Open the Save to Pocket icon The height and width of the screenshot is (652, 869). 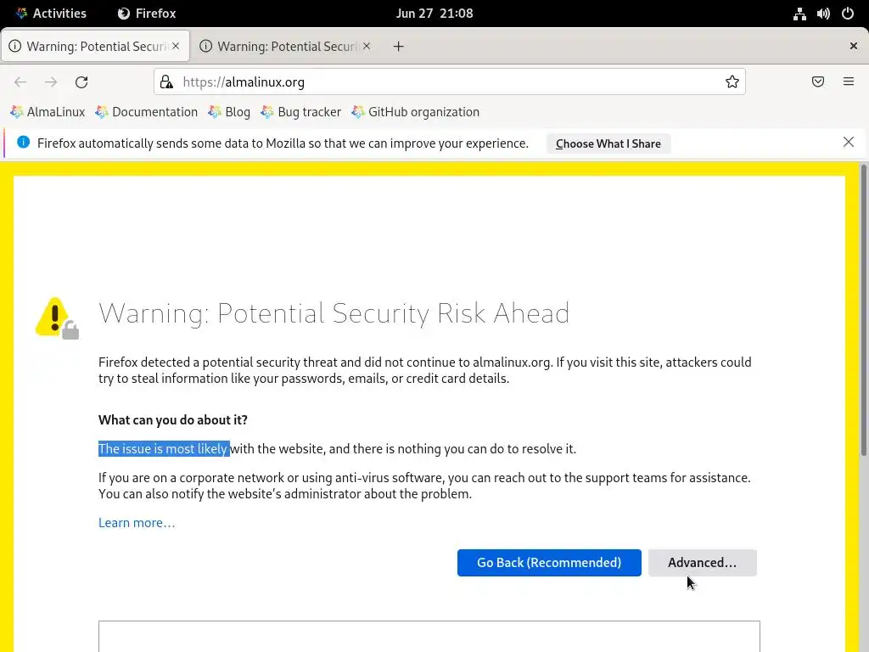click(818, 82)
